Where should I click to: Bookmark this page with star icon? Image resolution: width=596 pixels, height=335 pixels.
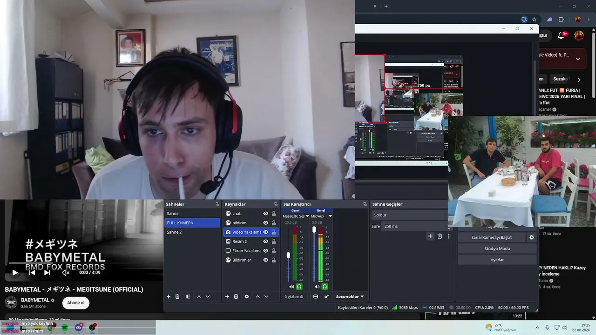[x=534, y=20]
